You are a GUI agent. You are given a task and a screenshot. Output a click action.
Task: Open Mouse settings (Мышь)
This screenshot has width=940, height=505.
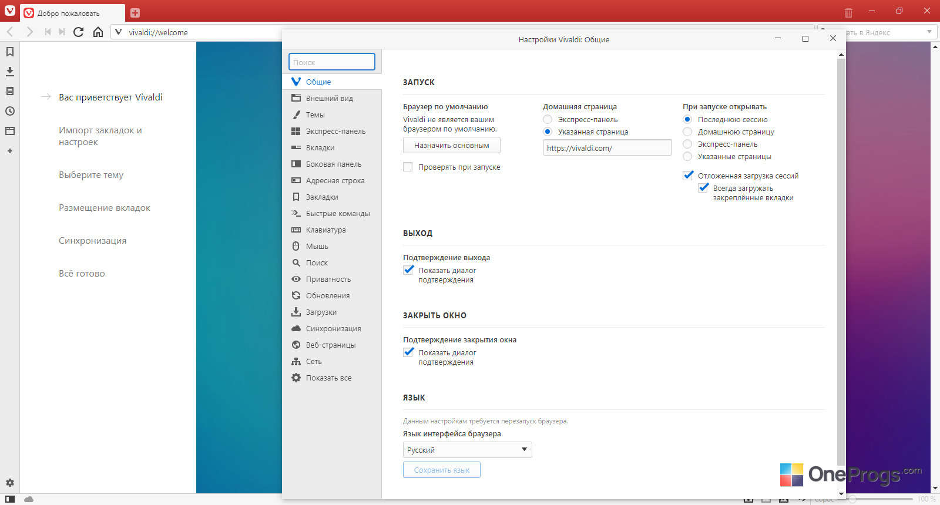(x=332, y=246)
